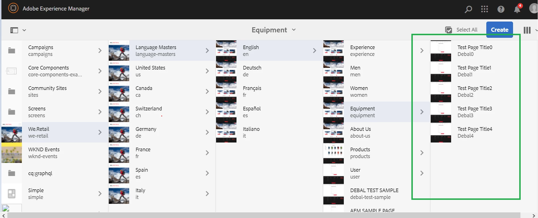
Task: Select the English page thumbnail
Action: tap(226, 51)
